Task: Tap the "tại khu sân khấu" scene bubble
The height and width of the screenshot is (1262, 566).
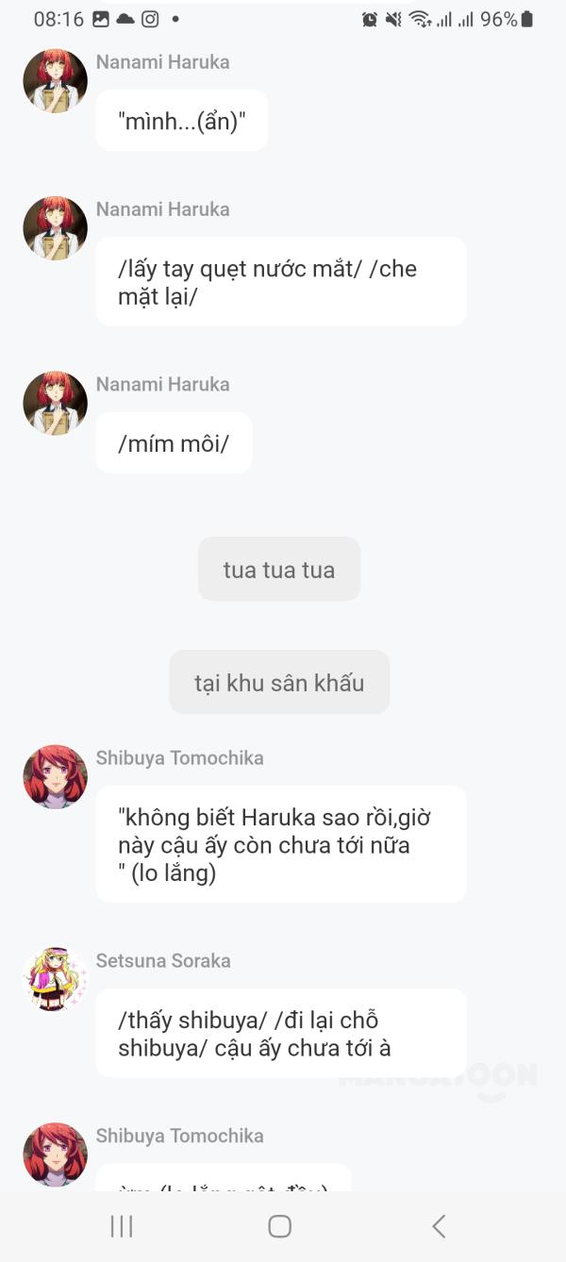Action: pyautogui.click(x=279, y=682)
